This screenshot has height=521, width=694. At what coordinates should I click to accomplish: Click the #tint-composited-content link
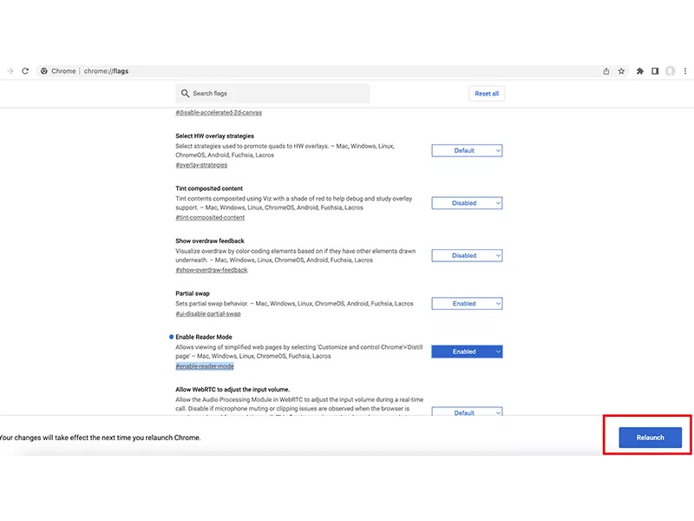[x=210, y=218]
